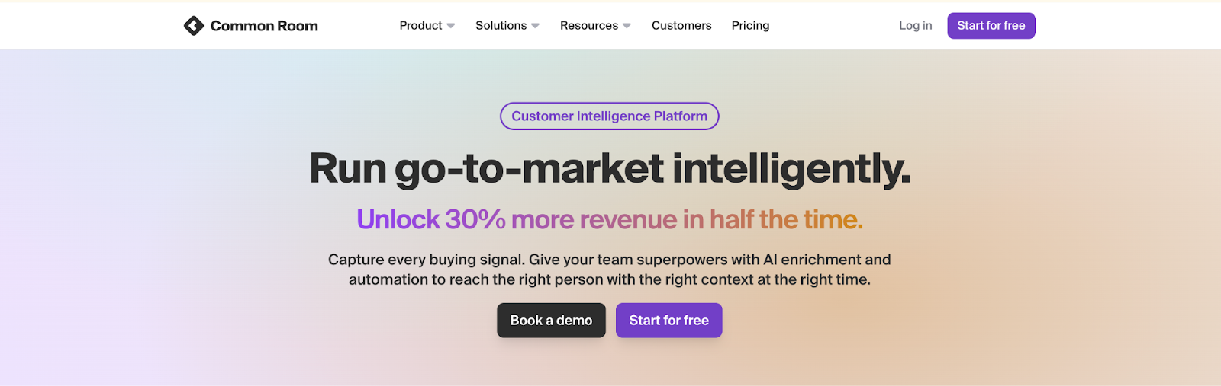This screenshot has width=1221, height=386.
Task: Click the 'automation to reach the right person' line
Action: [x=488, y=279]
